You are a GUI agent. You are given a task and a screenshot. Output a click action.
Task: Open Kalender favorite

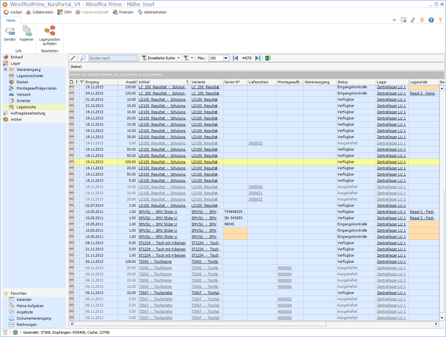click(x=24, y=300)
